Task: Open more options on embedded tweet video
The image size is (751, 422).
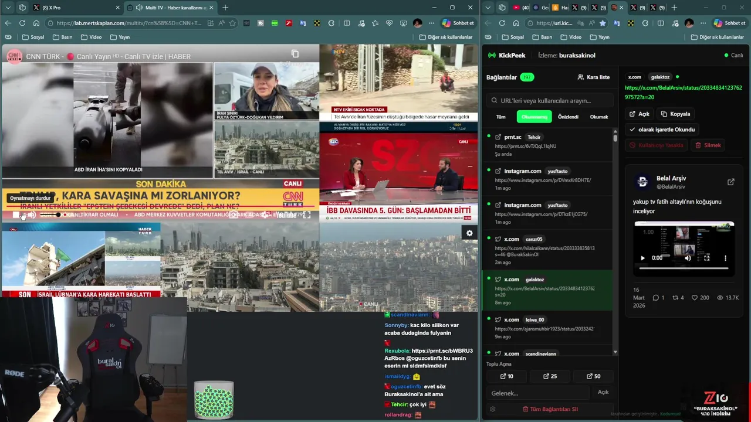Action: (x=725, y=258)
